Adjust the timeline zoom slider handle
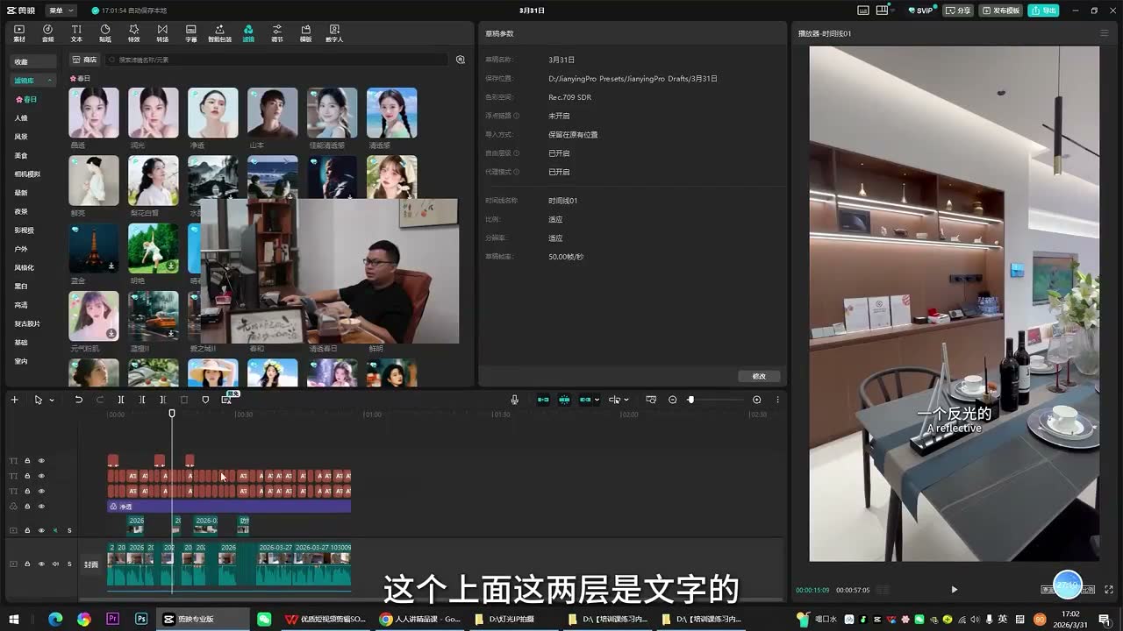This screenshot has width=1123, height=631. [690, 400]
